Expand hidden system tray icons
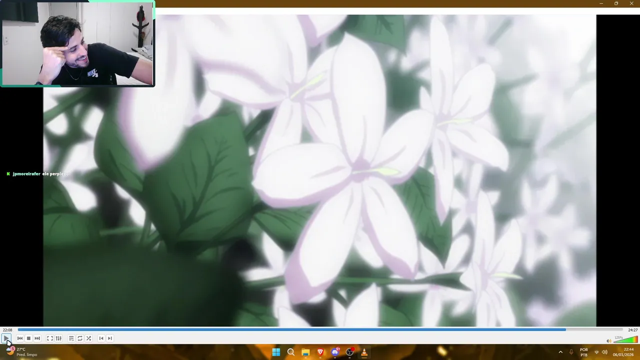This screenshot has width=640, height=360. pos(560,352)
